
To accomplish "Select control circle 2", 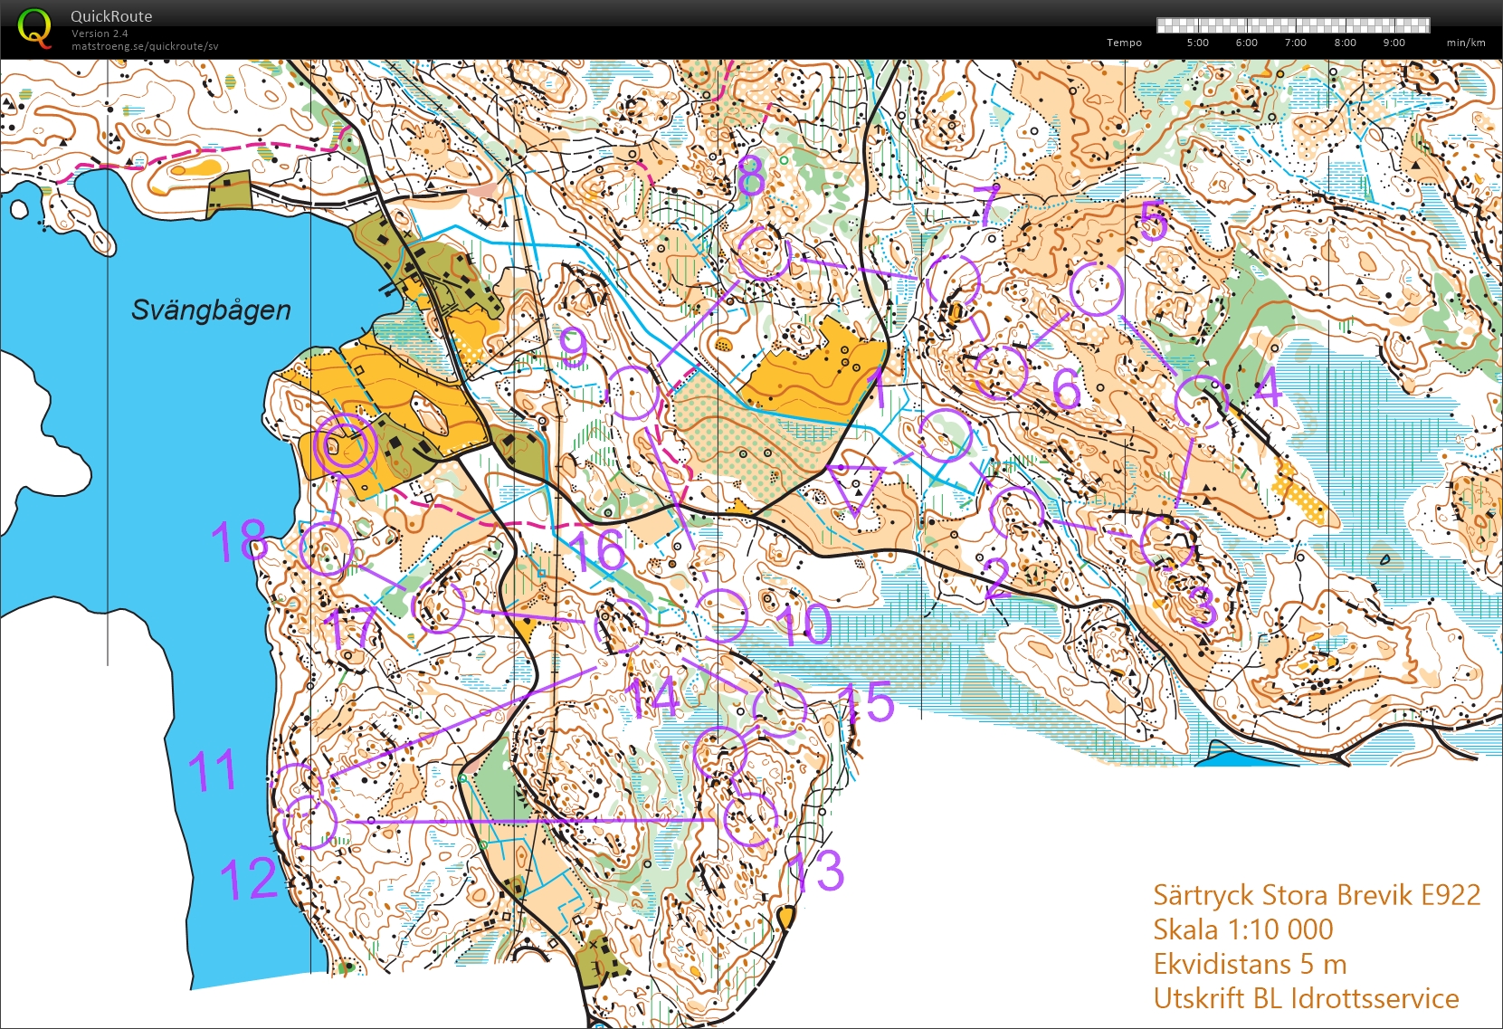I will point(1017,513).
